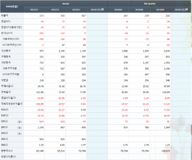
Task: Open the help icon next to 지배주주순이익률
Action: point(21,103)
